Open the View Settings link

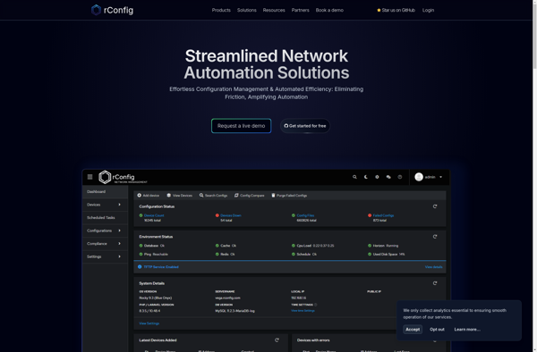[x=149, y=323]
